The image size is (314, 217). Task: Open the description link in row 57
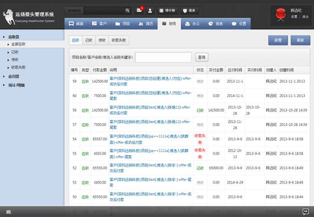[150, 124]
